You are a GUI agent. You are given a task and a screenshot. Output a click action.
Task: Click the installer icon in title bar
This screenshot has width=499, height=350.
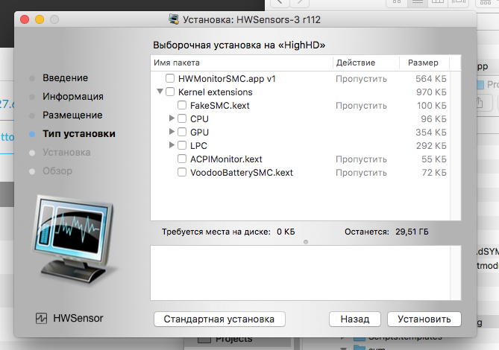point(174,19)
